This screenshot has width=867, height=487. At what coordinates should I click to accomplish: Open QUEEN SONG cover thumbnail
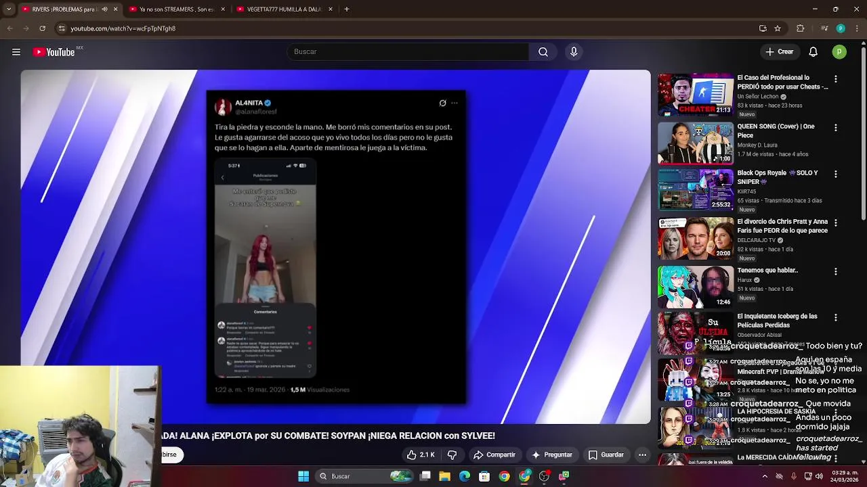point(696,143)
